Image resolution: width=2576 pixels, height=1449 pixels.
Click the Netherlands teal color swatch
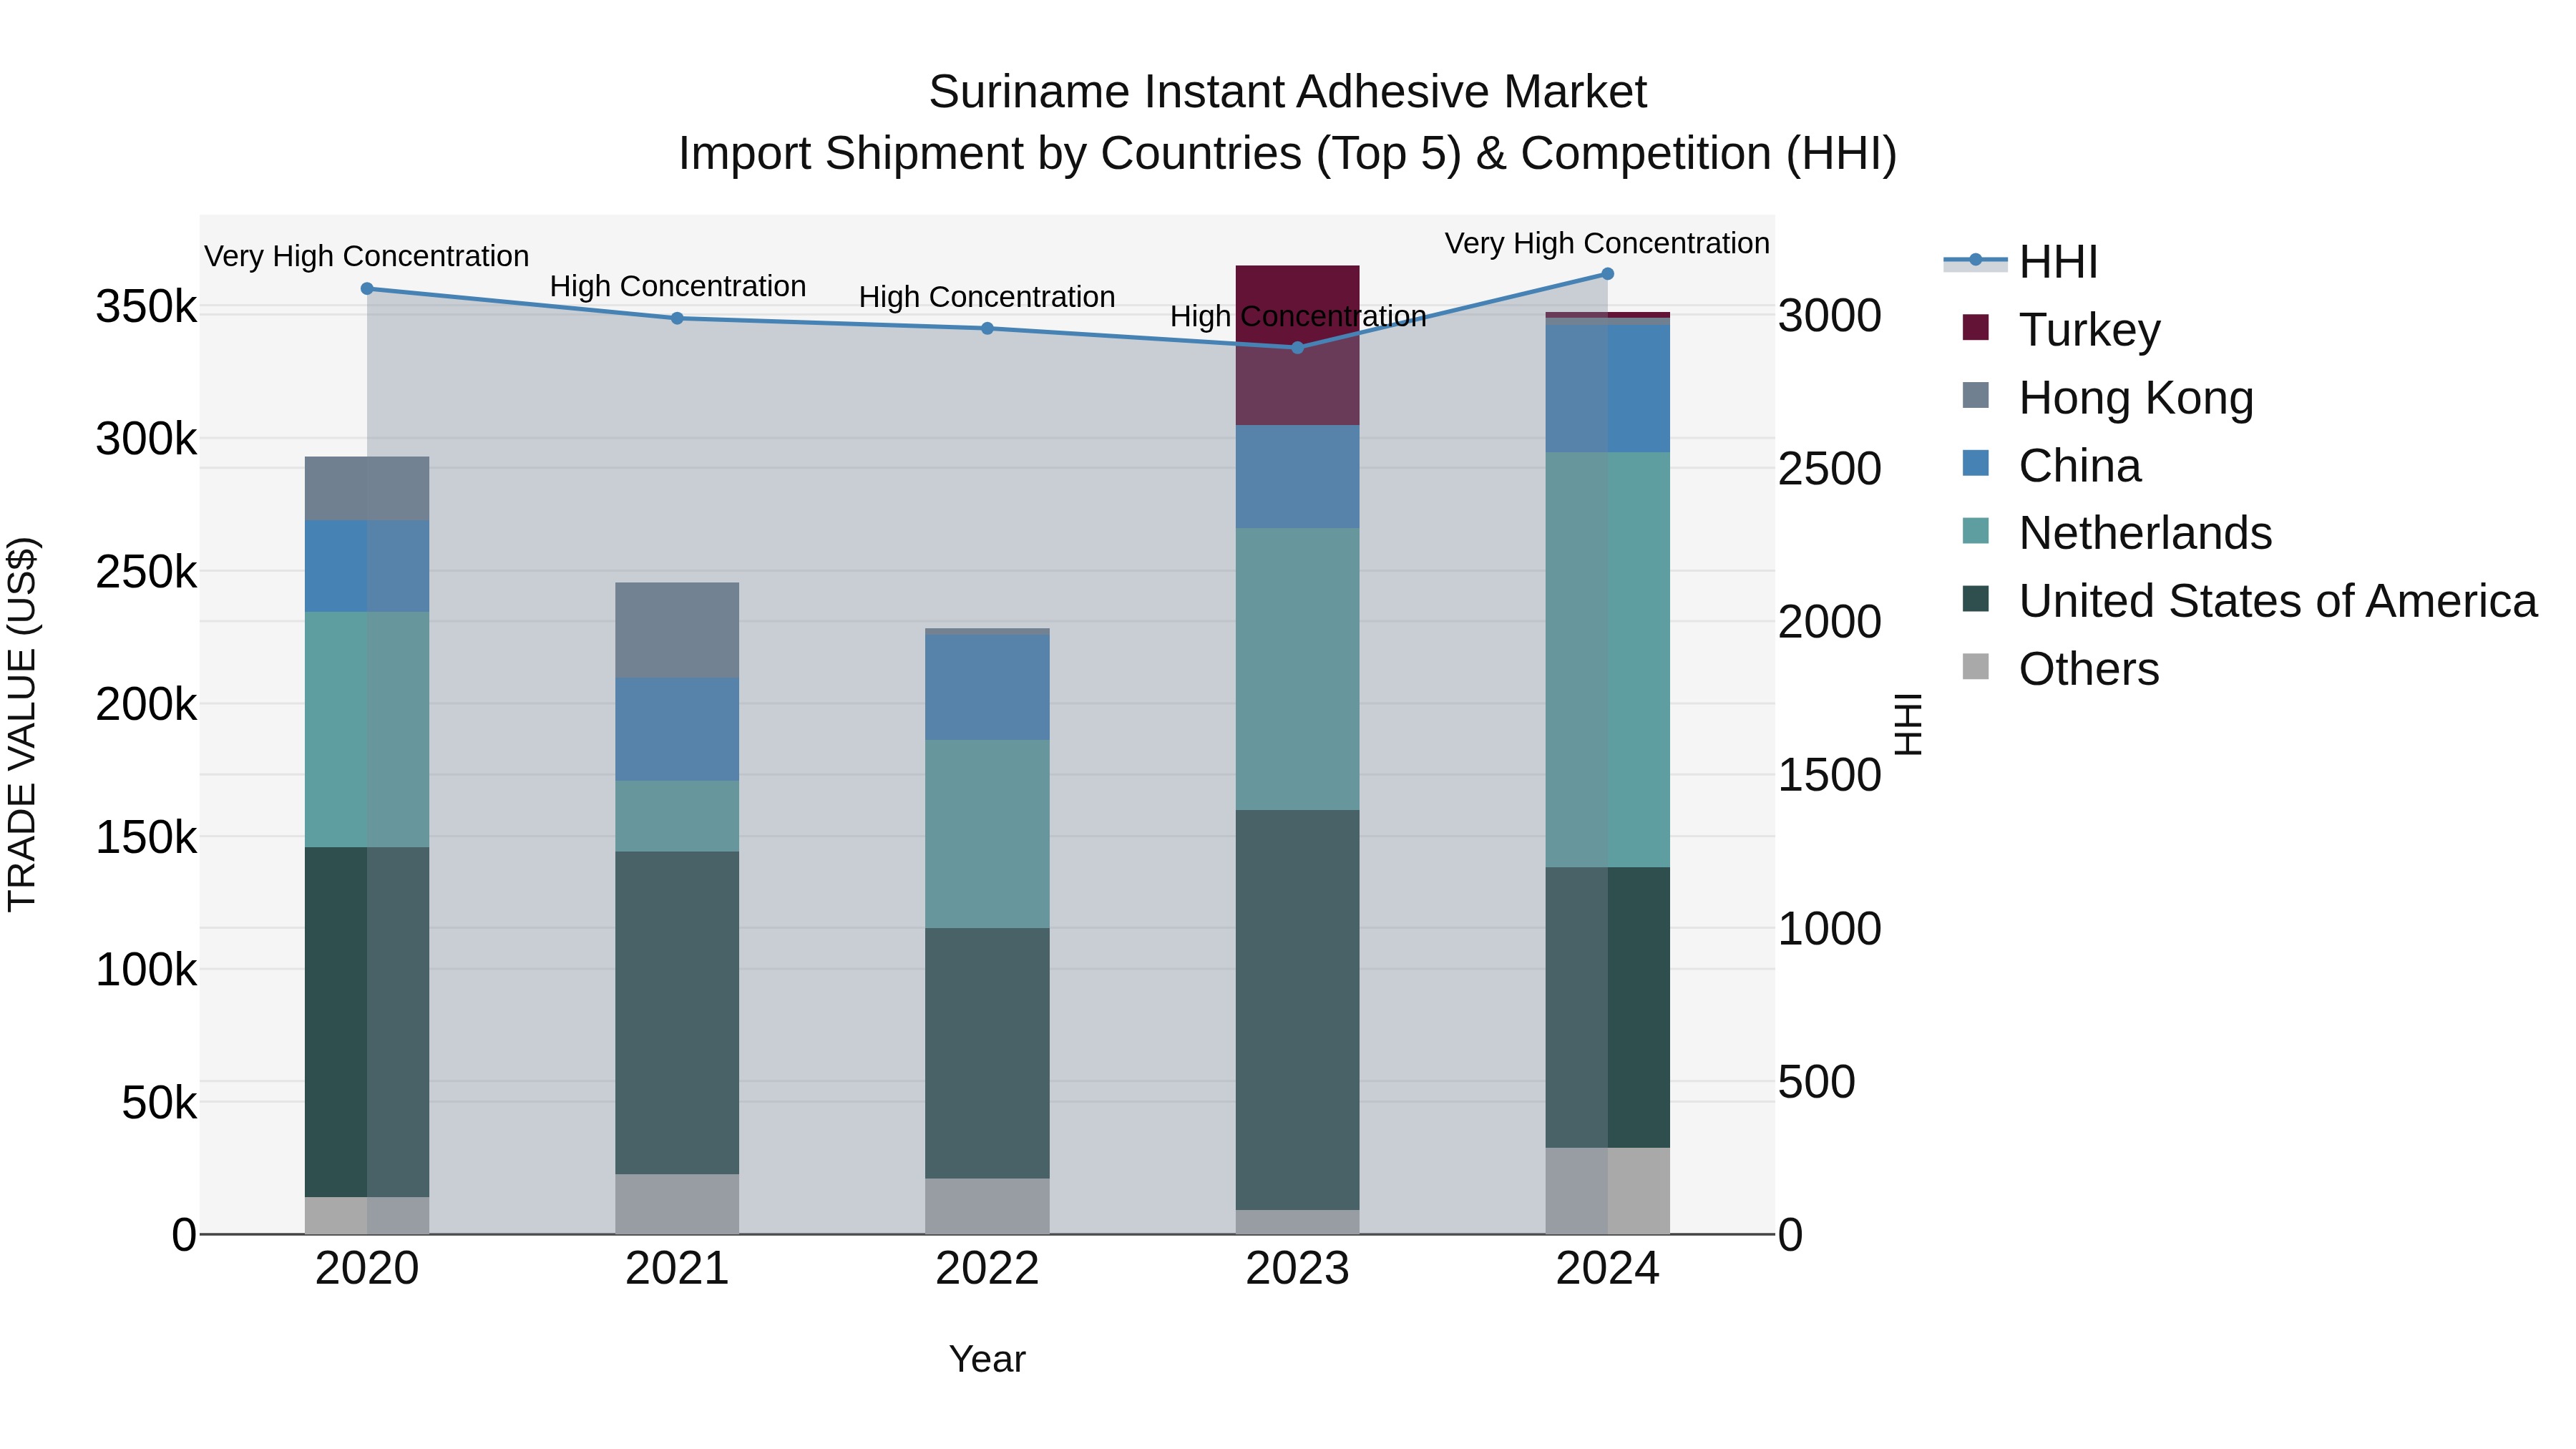[x=1976, y=530]
